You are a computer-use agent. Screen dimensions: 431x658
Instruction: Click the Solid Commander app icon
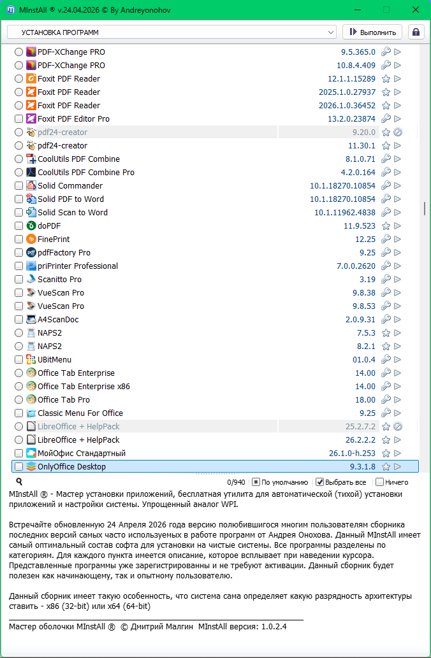point(31,186)
